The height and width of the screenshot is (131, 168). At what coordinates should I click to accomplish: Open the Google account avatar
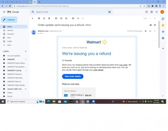point(162,12)
